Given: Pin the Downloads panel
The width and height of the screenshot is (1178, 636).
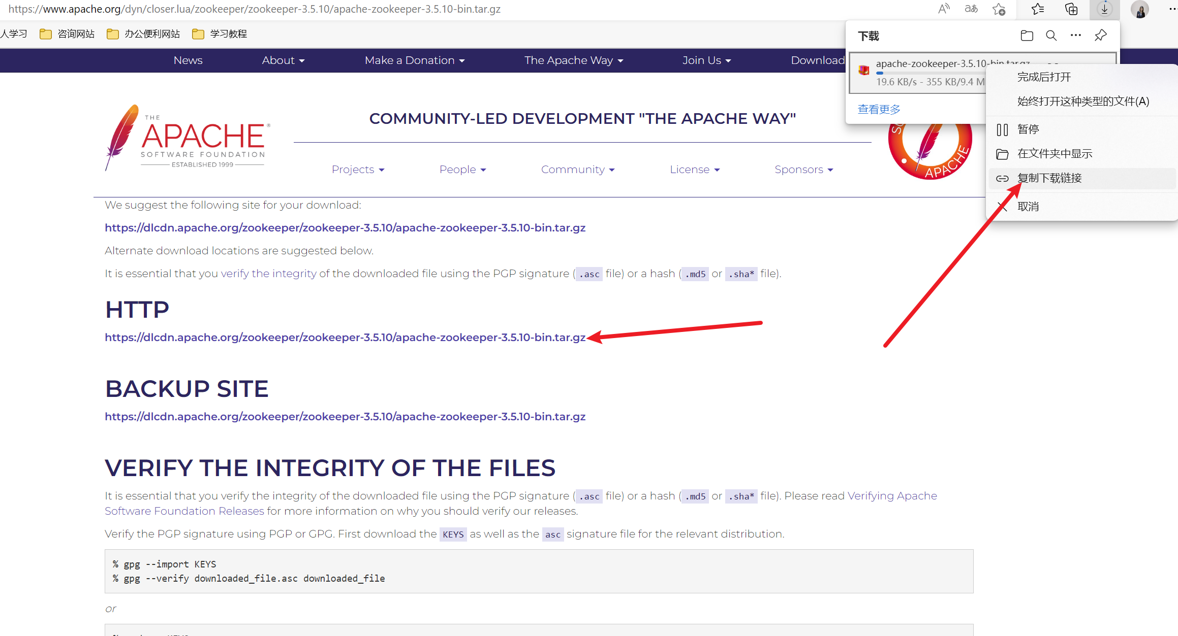Looking at the screenshot, I should [x=1101, y=36].
